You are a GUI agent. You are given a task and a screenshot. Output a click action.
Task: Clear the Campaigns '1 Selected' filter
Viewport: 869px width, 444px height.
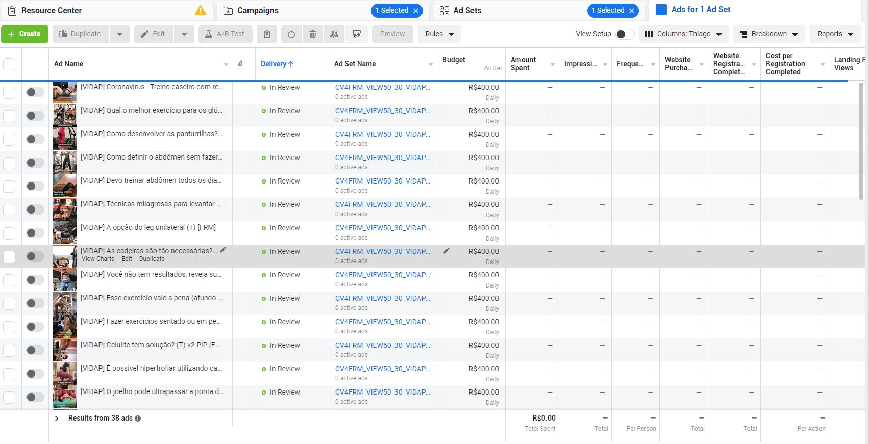pyautogui.click(x=416, y=11)
